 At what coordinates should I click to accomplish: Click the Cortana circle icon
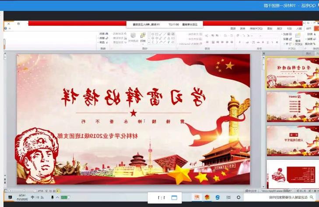pos(238,197)
